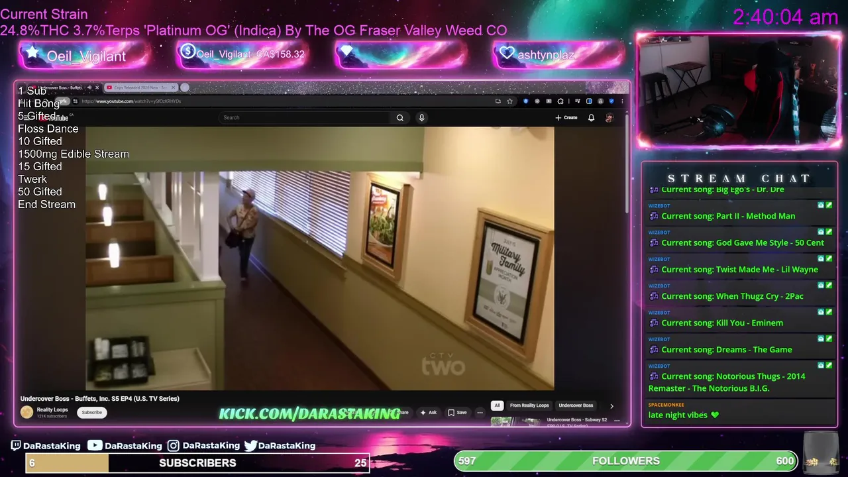Open the Undercover Boss - Subway S2 suggestion title
848x477 pixels.
[x=576, y=420]
